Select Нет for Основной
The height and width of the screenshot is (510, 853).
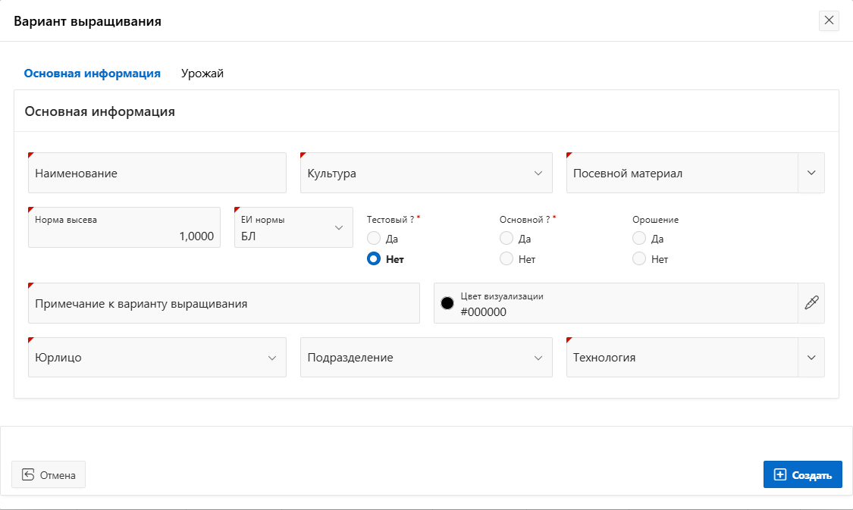coord(506,258)
